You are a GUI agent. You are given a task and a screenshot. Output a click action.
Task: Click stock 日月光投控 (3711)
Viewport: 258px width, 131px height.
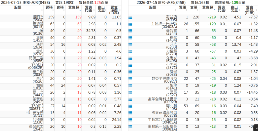coord(35,114)
